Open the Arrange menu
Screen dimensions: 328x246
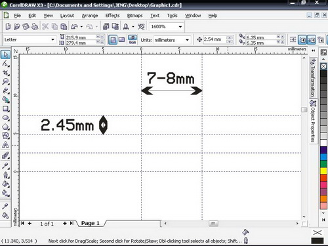[90, 16]
